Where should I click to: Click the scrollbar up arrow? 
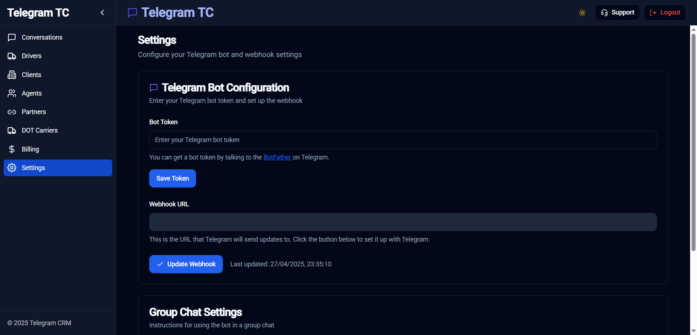click(693, 29)
